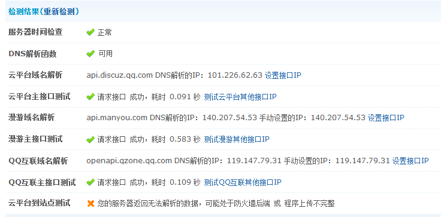Click the 重新检测 re-check link
The image size is (441, 217).
[59, 12]
